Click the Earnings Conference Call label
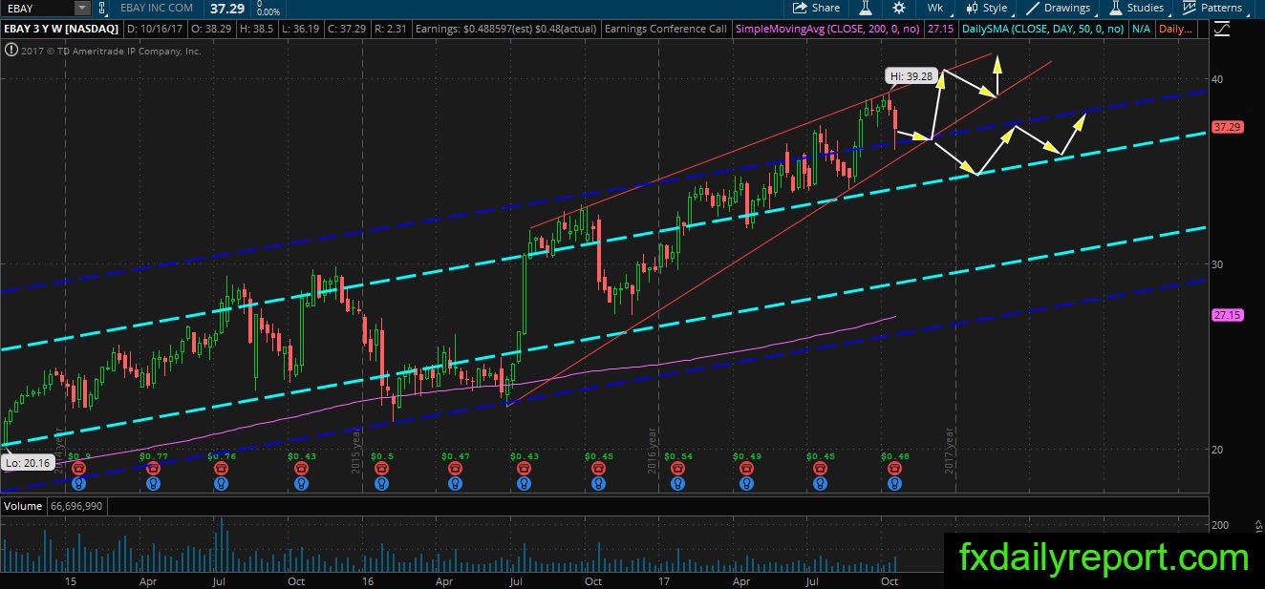 (665, 30)
